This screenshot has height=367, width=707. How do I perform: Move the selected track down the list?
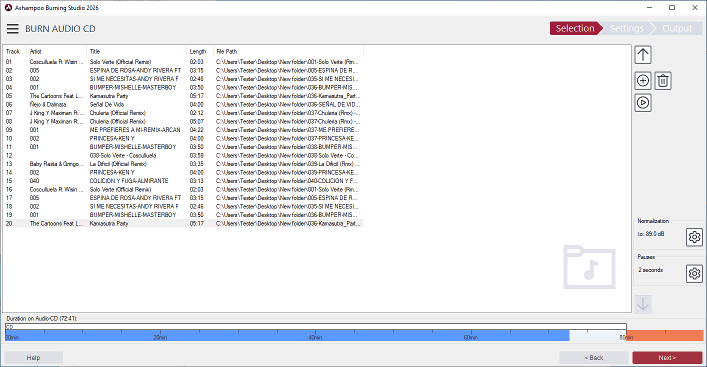pos(642,303)
